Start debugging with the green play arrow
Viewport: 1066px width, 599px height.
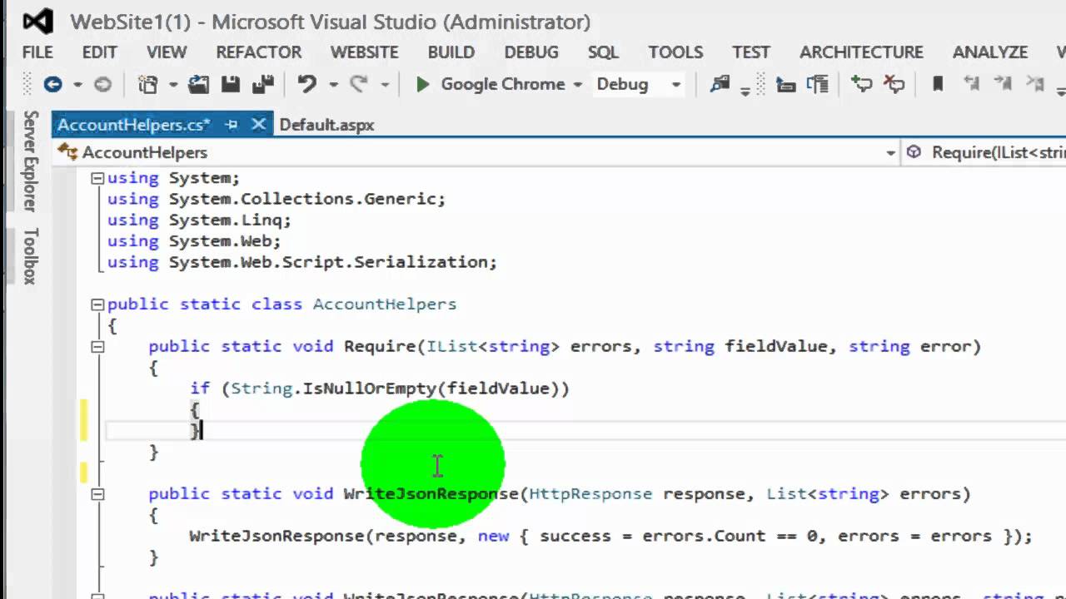pyautogui.click(x=422, y=84)
